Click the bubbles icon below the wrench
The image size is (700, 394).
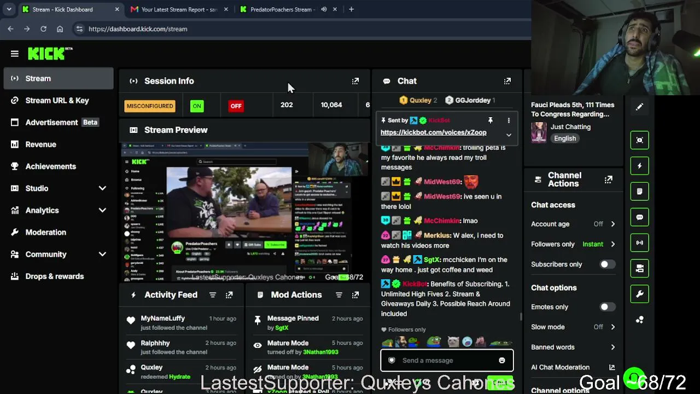coord(639,320)
